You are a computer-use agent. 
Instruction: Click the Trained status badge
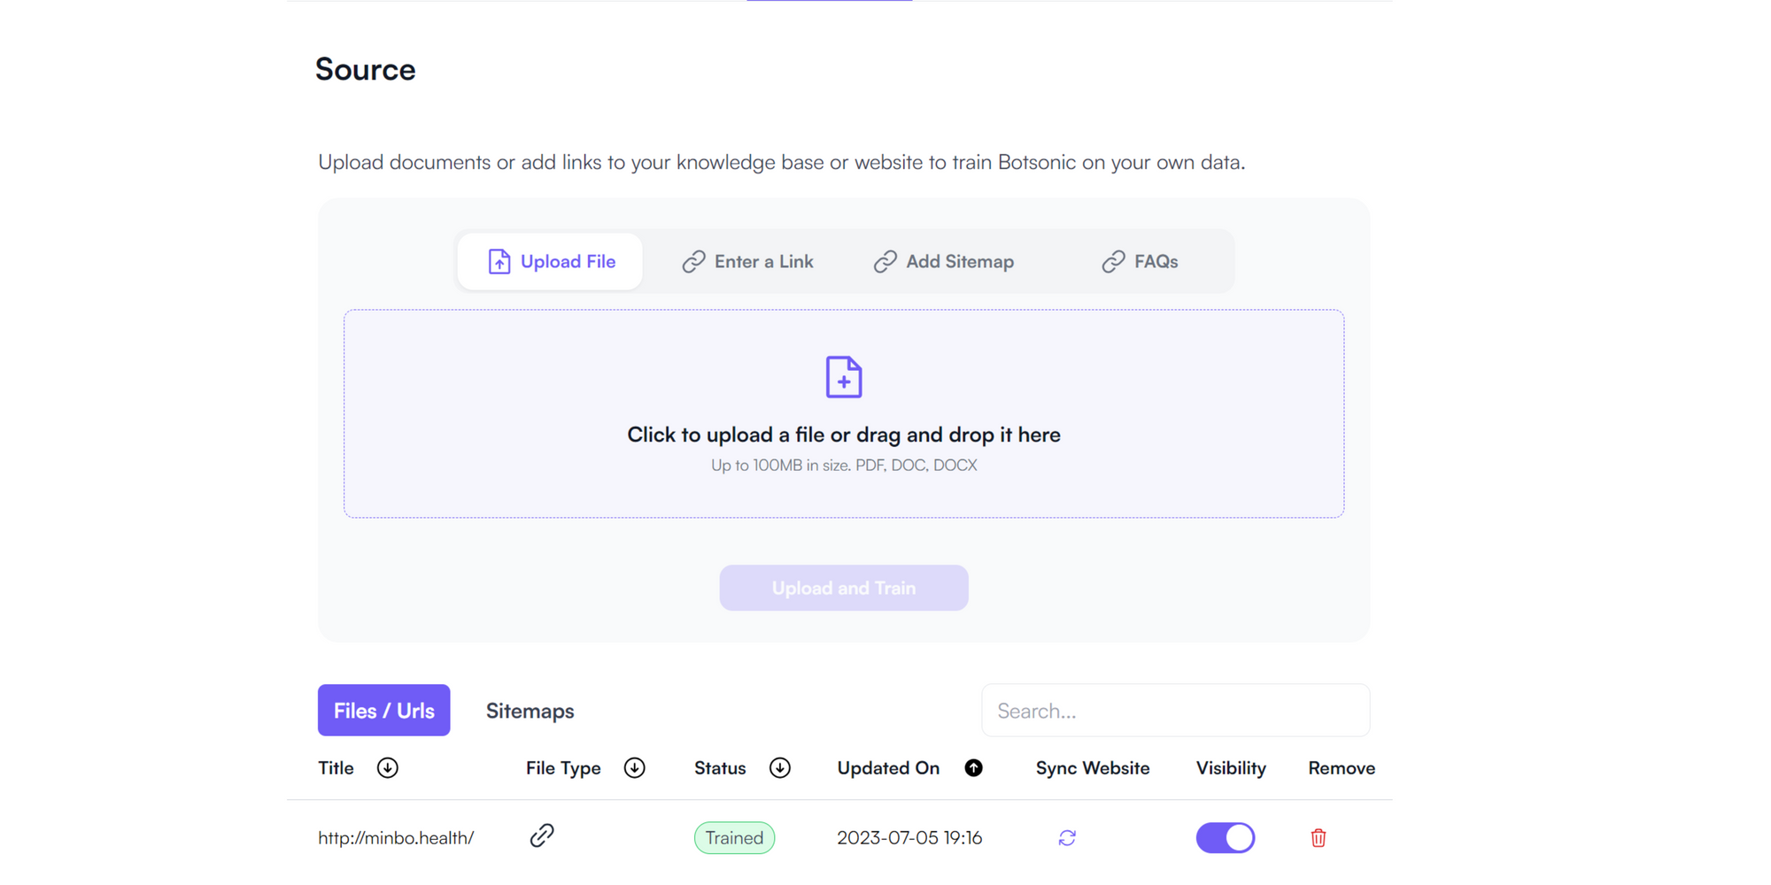pyautogui.click(x=734, y=837)
